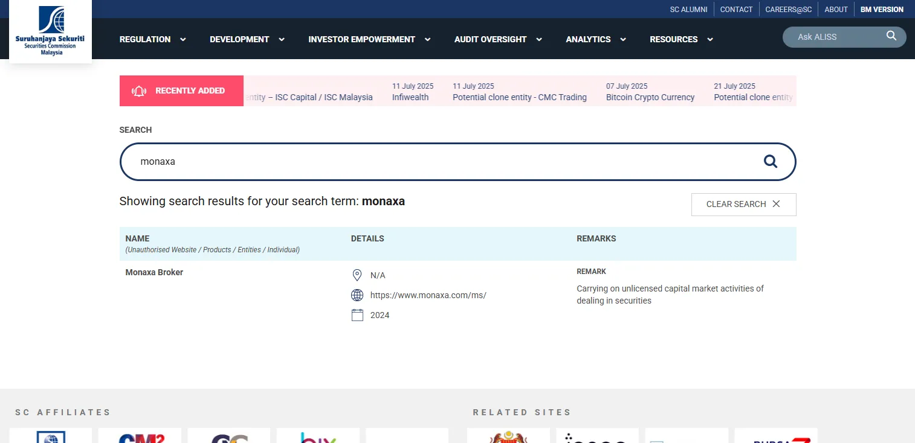
Task: Expand the Audit Oversight chevron
Action: point(539,39)
